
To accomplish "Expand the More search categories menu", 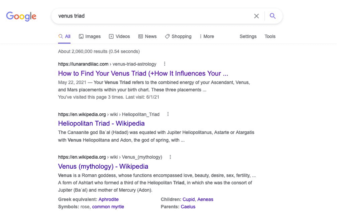I will click(x=207, y=36).
